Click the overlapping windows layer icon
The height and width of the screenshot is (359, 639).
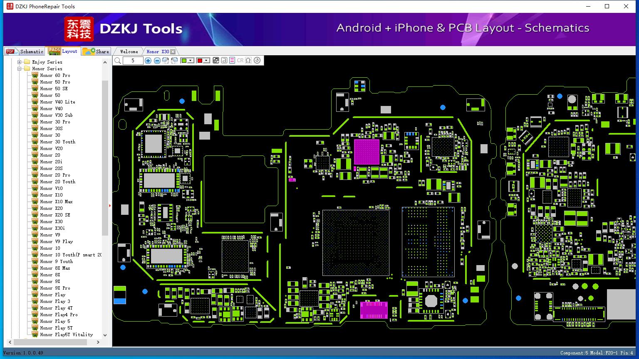216,60
